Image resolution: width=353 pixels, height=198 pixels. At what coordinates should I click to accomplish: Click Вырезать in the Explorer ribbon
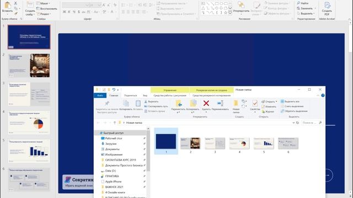(151, 101)
